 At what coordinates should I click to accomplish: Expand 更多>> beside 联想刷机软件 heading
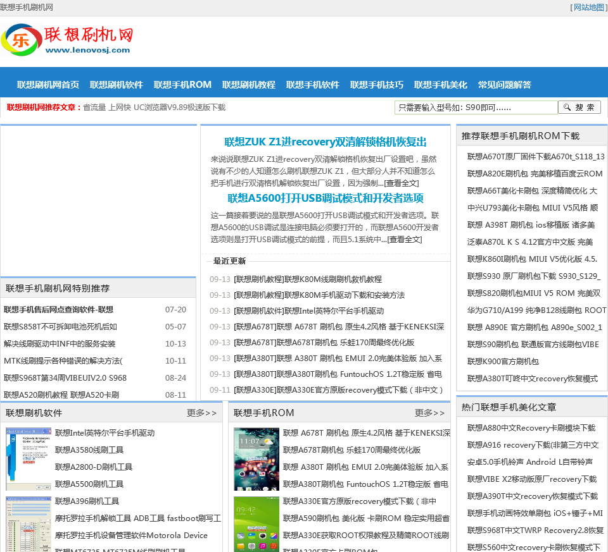point(201,413)
